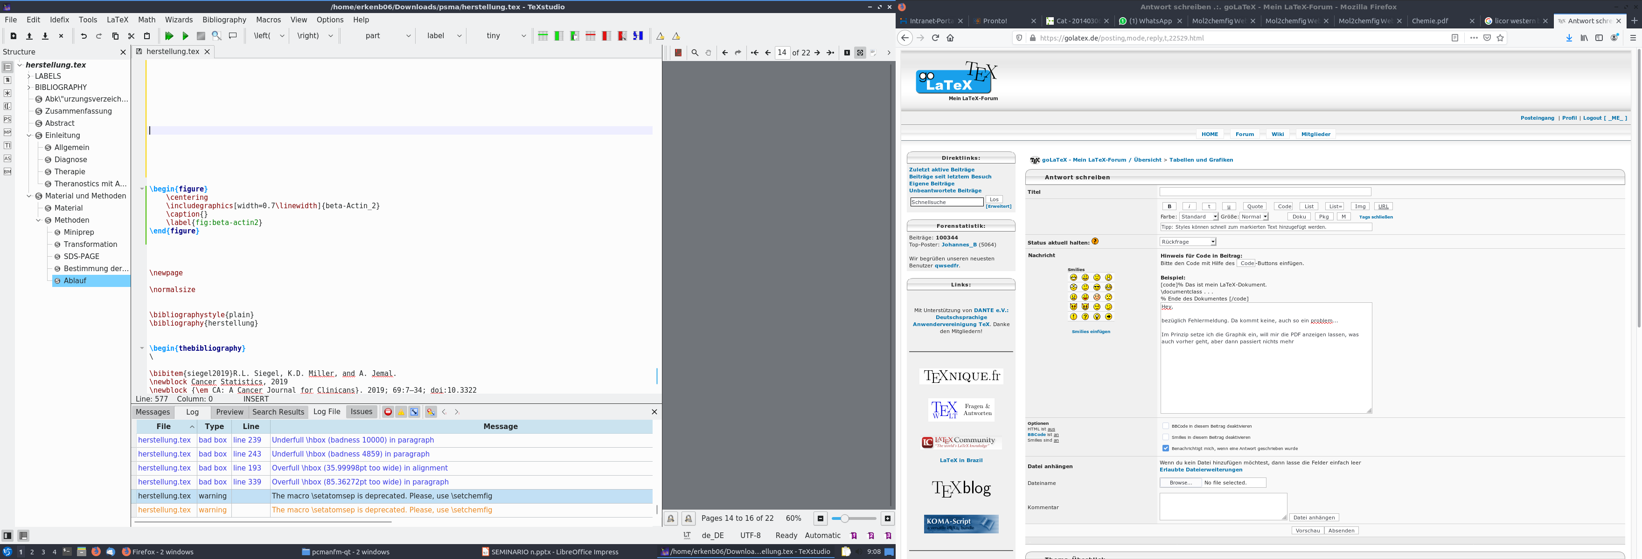Click Firefox reload page icon

(x=935, y=38)
